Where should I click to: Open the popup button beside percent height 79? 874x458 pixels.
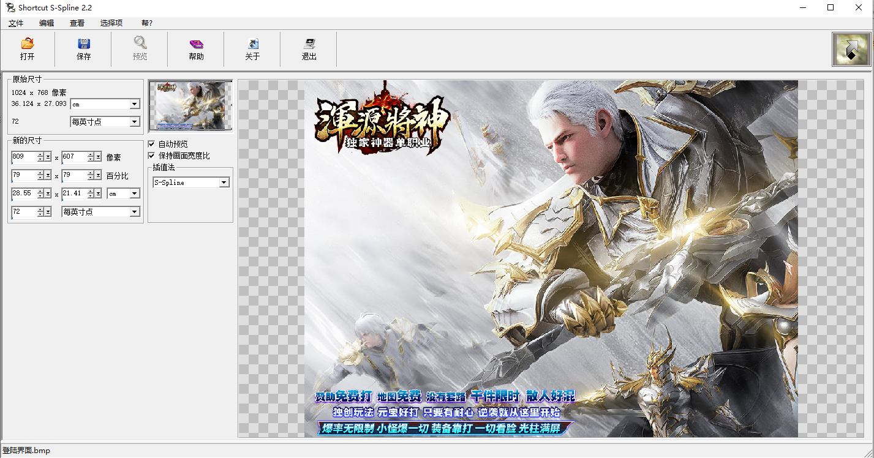click(98, 176)
